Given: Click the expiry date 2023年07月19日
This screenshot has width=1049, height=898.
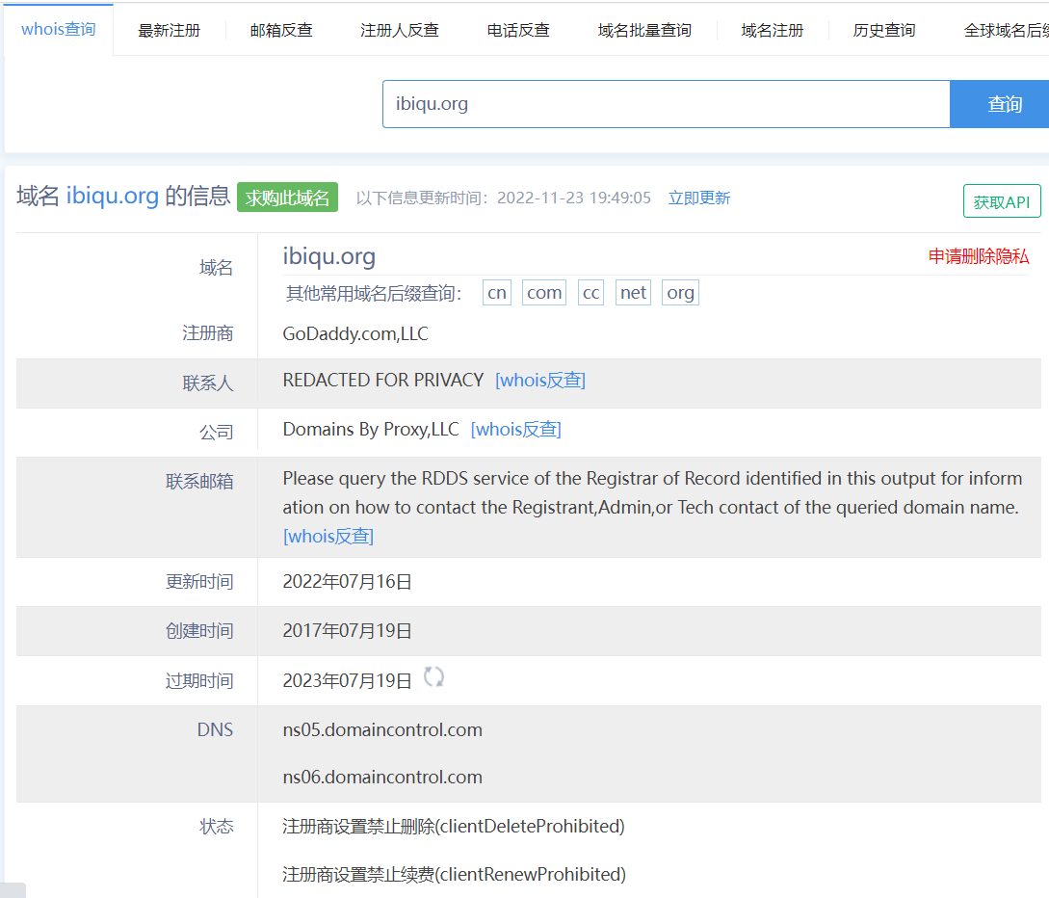Looking at the screenshot, I should click(x=347, y=680).
